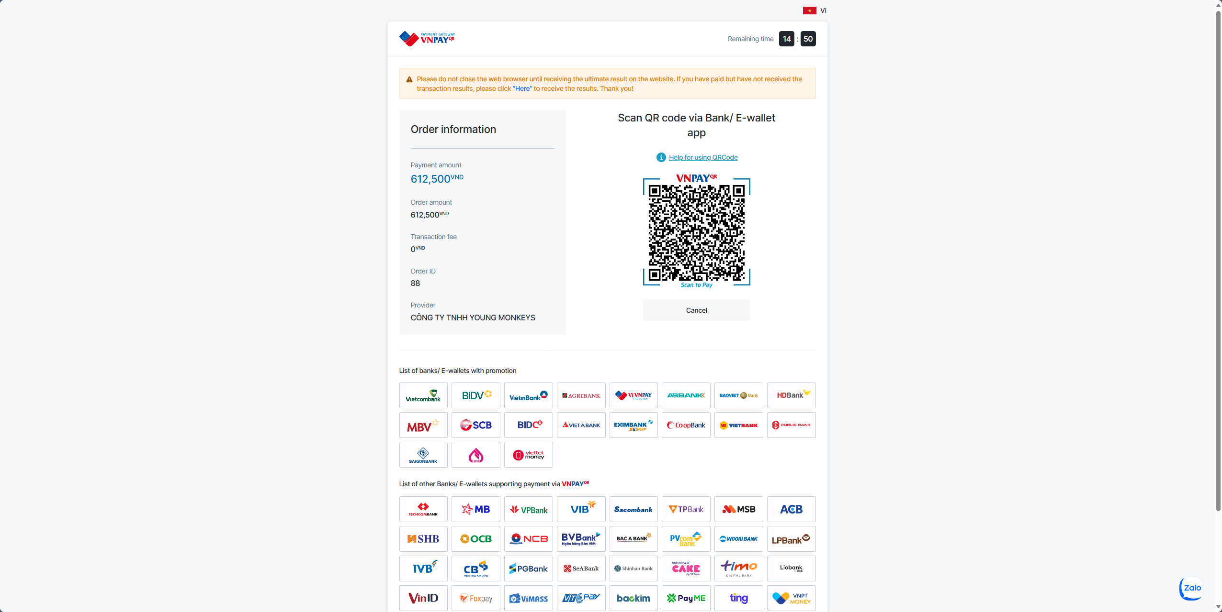Viewport: 1222px width, 612px height.
Task: Select the Agribank tile
Action: point(581,395)
